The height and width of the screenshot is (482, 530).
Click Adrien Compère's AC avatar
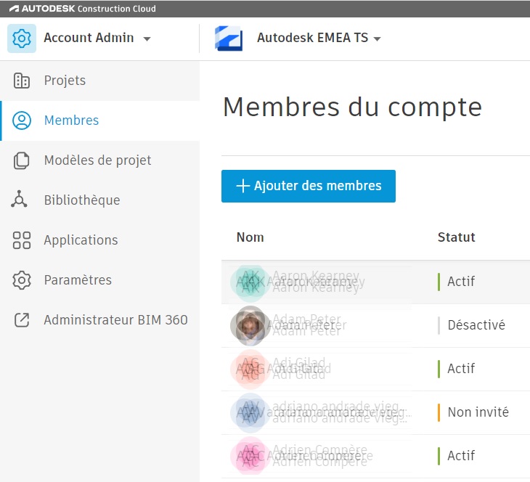point(250,456)
